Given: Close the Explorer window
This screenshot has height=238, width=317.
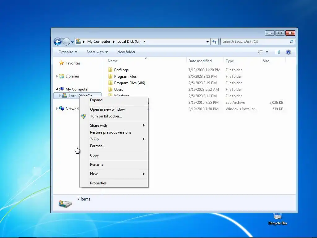Looking at the screenshot, I should tap(290, 33).
